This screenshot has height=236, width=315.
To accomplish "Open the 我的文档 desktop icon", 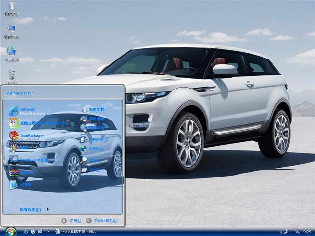I will point(11,9).
